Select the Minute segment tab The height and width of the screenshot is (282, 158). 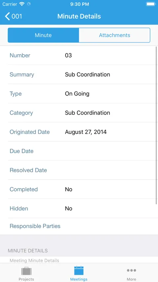coord(43,35)
